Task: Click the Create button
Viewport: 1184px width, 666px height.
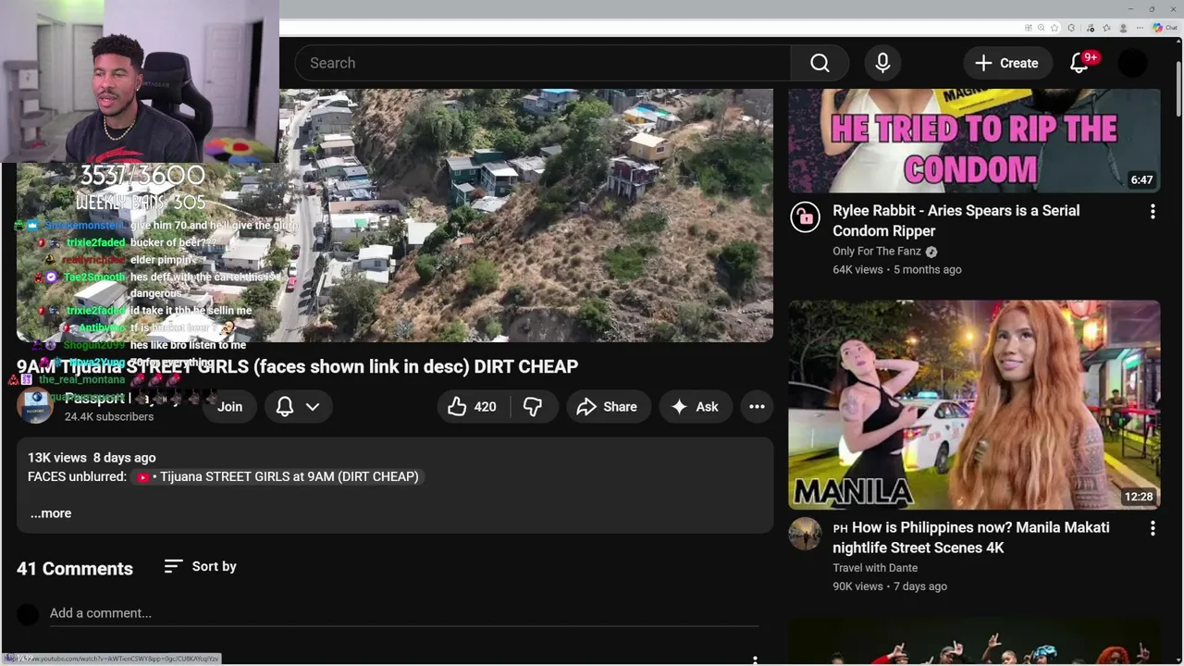Action: click(1007, 63)
